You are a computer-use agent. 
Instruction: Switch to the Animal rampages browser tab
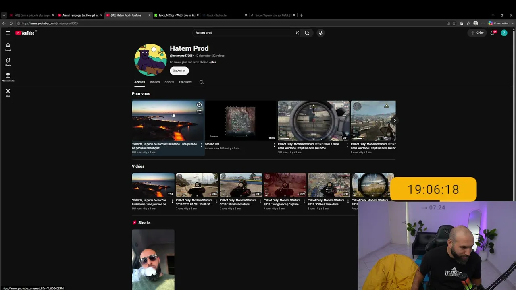click(x=80, y=15)
